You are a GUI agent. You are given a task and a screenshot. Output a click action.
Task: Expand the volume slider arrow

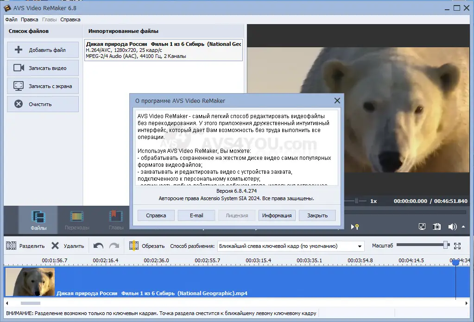(x=463, y=227)
